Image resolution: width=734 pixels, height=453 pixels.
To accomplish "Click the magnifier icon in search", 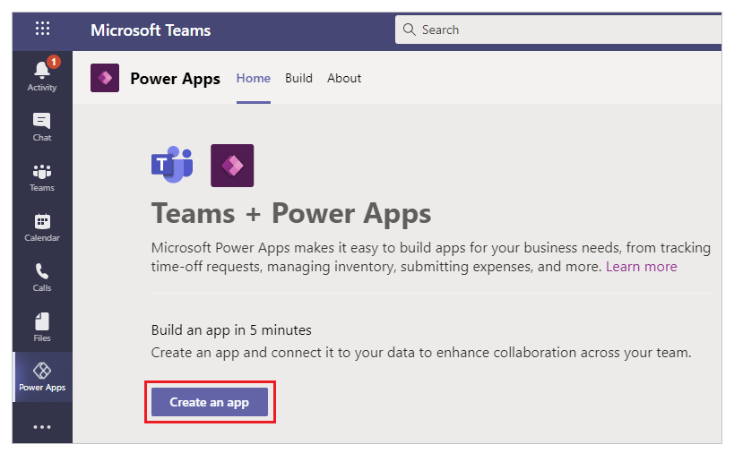I will (x=410, y=30).
